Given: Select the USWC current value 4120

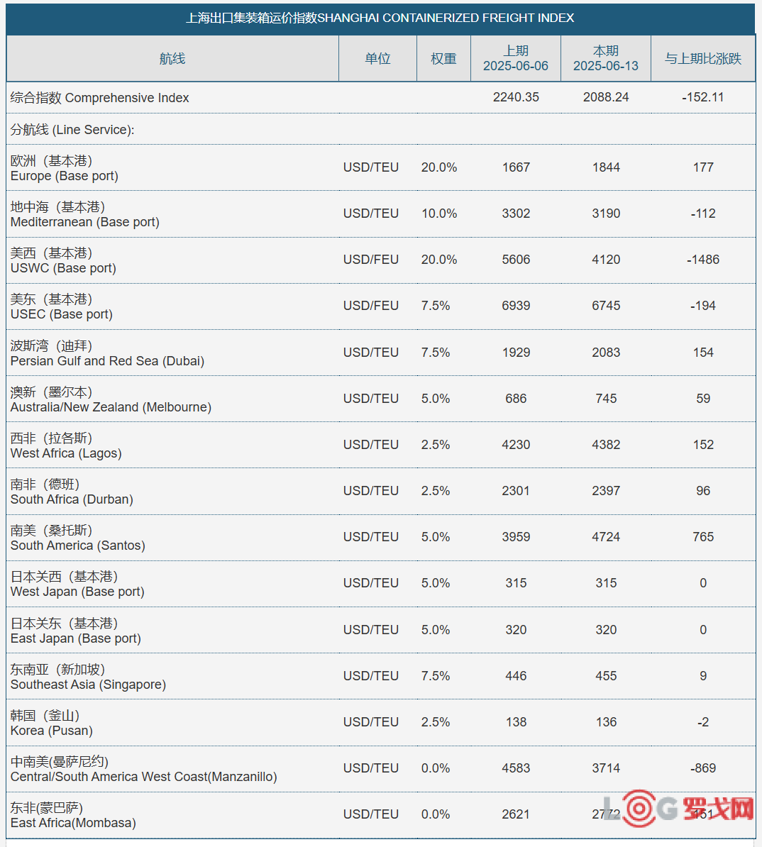Looking at the screenshot, I should click(x=606, y=260).
